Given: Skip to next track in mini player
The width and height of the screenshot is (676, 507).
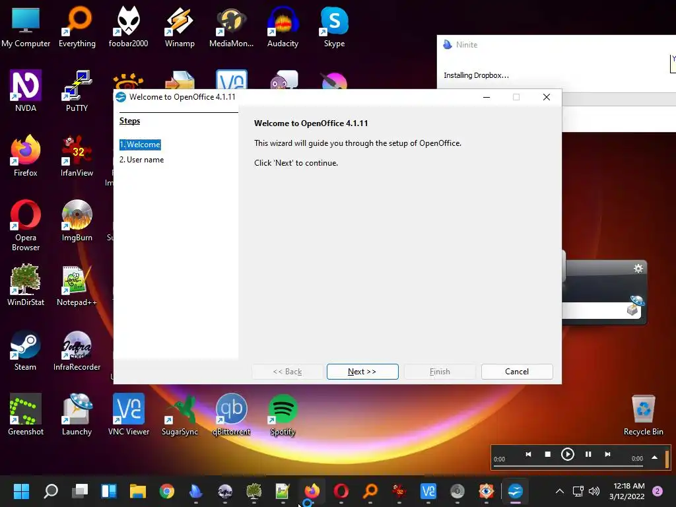Looking at the screenshot, I should click(607, 454).
